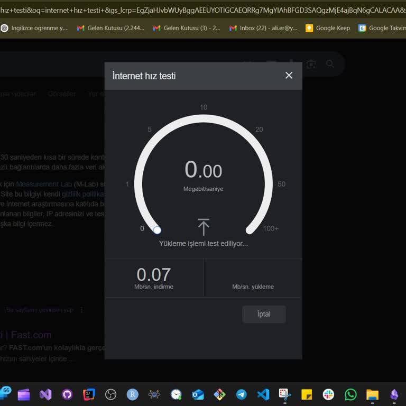Open the Ingilizce ogrenme bookmark
The width and height of the screenshot is (406, 406).
[34, 28]
